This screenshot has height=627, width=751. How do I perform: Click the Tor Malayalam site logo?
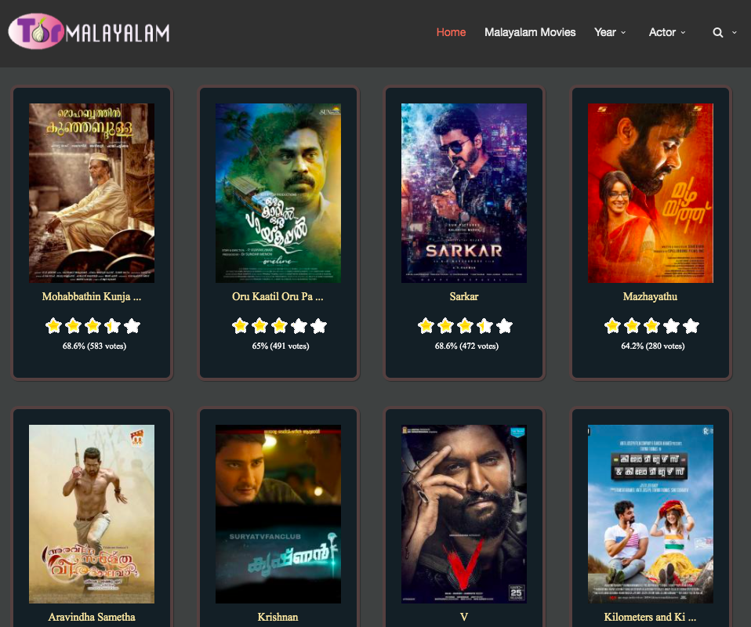coord(89,32)
